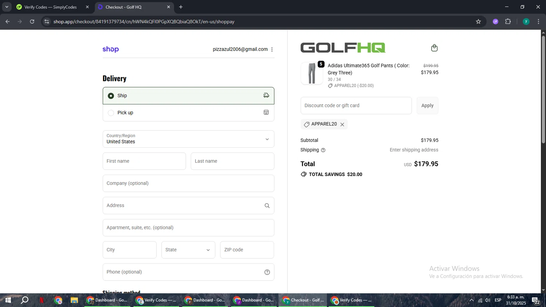This screenshot has height=307, width=546.
Task: Click Apply discount button
Action: pyautogui.click(x=427, y=105)
